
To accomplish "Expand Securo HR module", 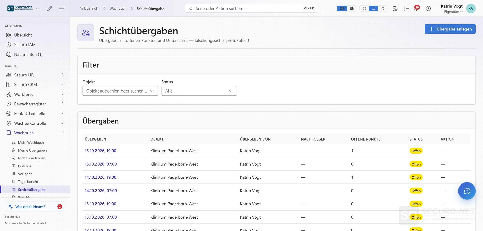I will coord(35,75).
